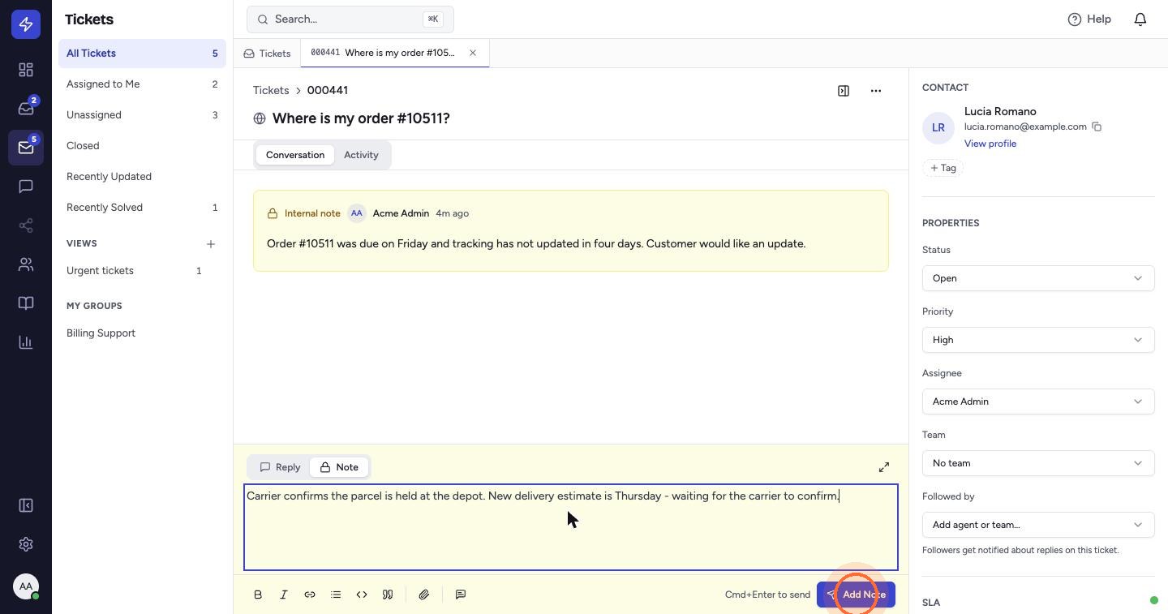Screen dimensions: 1168x614
Task: Switch composer to Reply mode
Action: click(280, 467)
